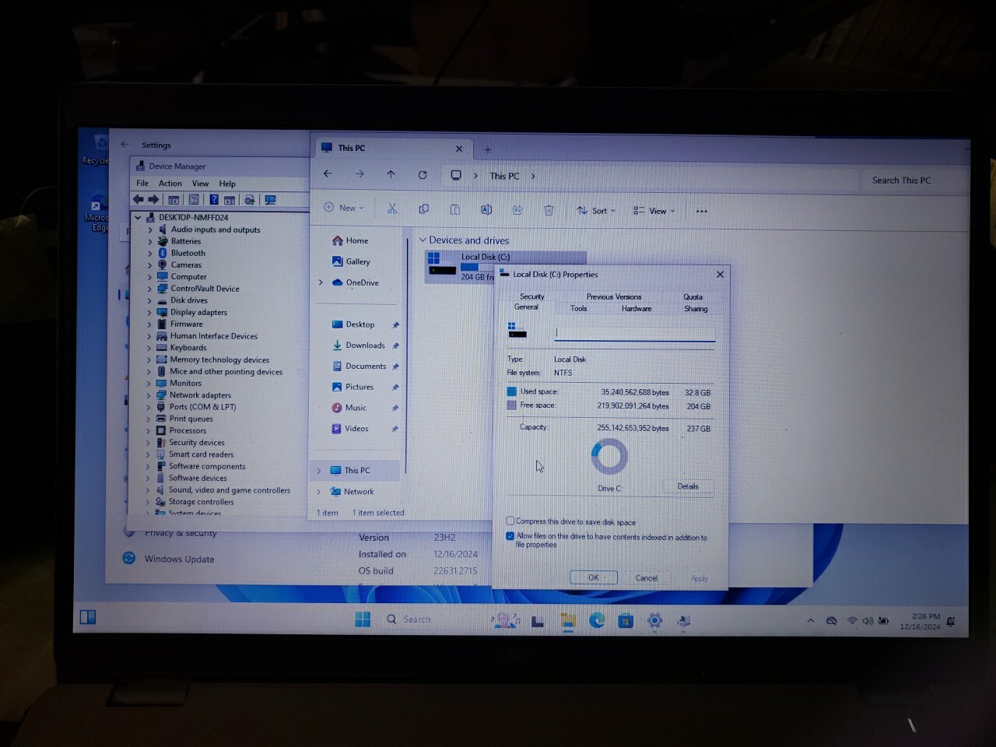This screenshot has height=747, width=996.
Task: Refresh the This PC view
Action: coord(423,175)
